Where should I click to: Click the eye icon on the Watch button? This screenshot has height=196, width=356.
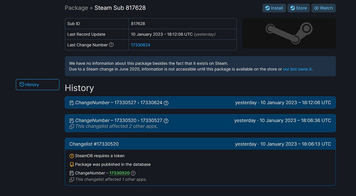click(x=317, y=8)
